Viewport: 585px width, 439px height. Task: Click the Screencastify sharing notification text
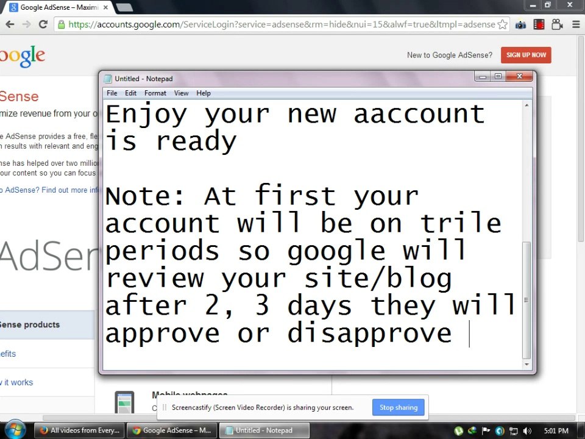coord(263,407)
